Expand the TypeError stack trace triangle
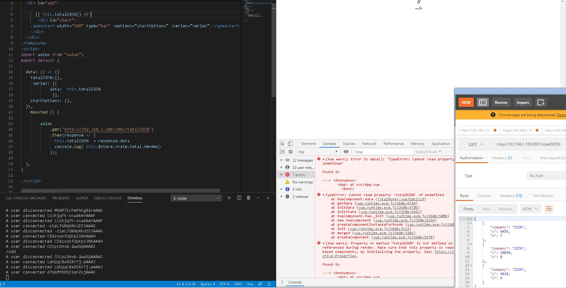 point(324,195)
